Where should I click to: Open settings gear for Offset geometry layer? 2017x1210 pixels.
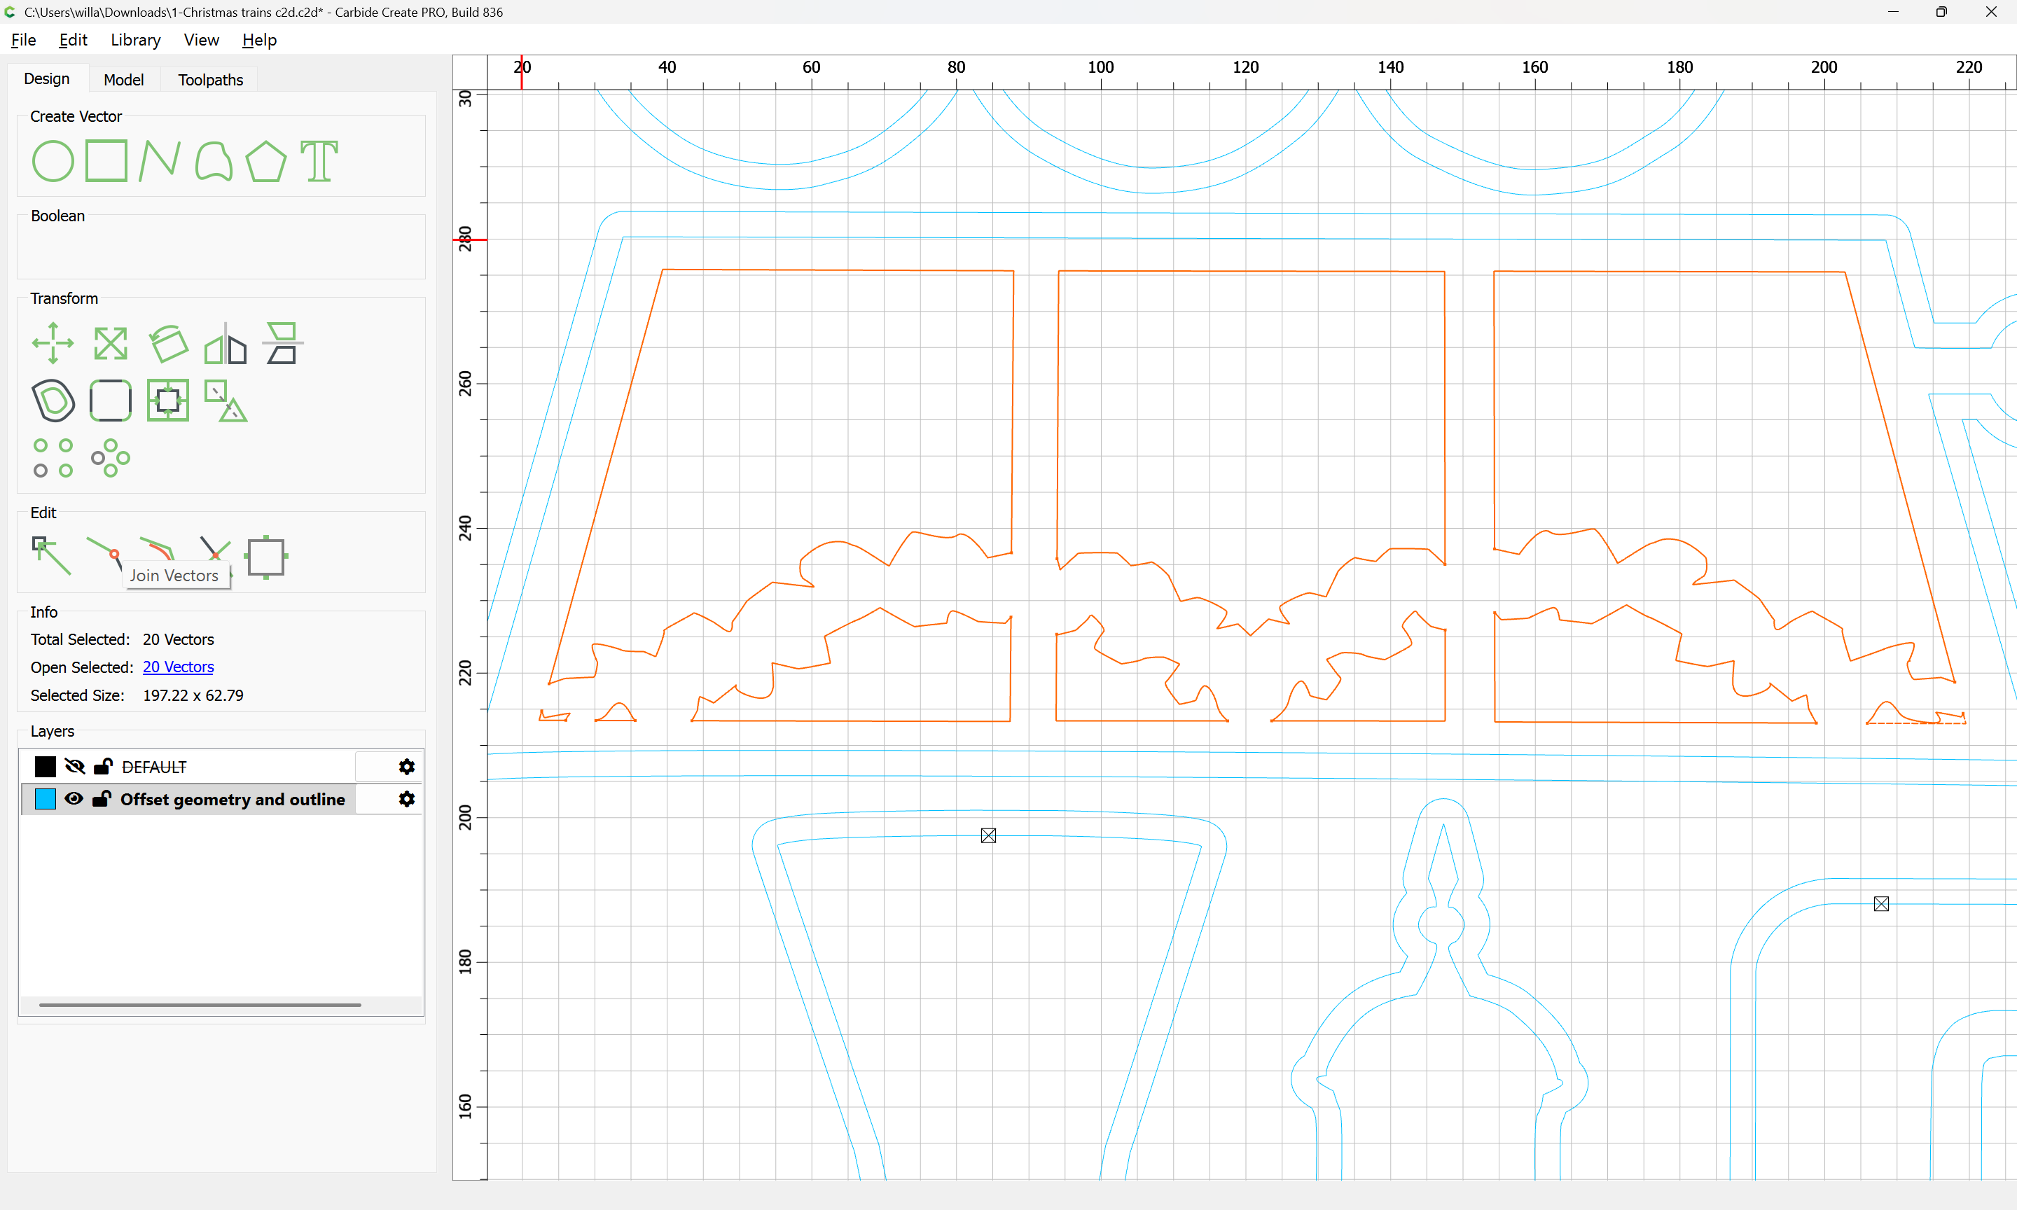pos(406,799)
